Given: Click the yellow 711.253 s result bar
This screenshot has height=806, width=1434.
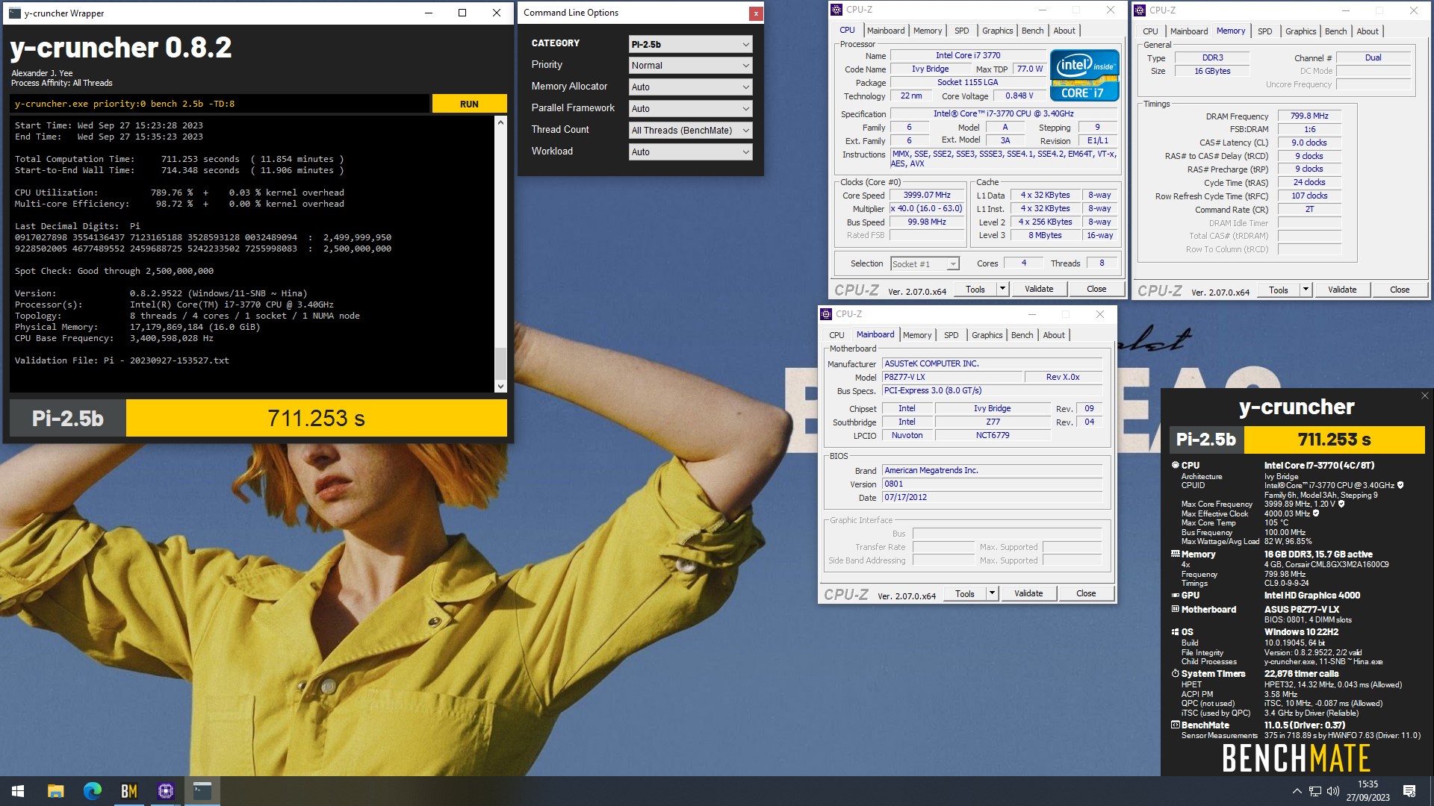Looking at the screenshot, I should (x=317, y=418).
